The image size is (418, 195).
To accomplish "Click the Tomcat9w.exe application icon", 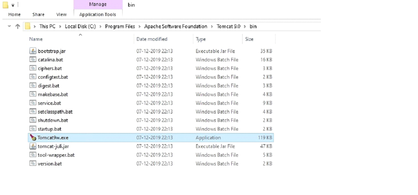I will (x=33, y=138).
